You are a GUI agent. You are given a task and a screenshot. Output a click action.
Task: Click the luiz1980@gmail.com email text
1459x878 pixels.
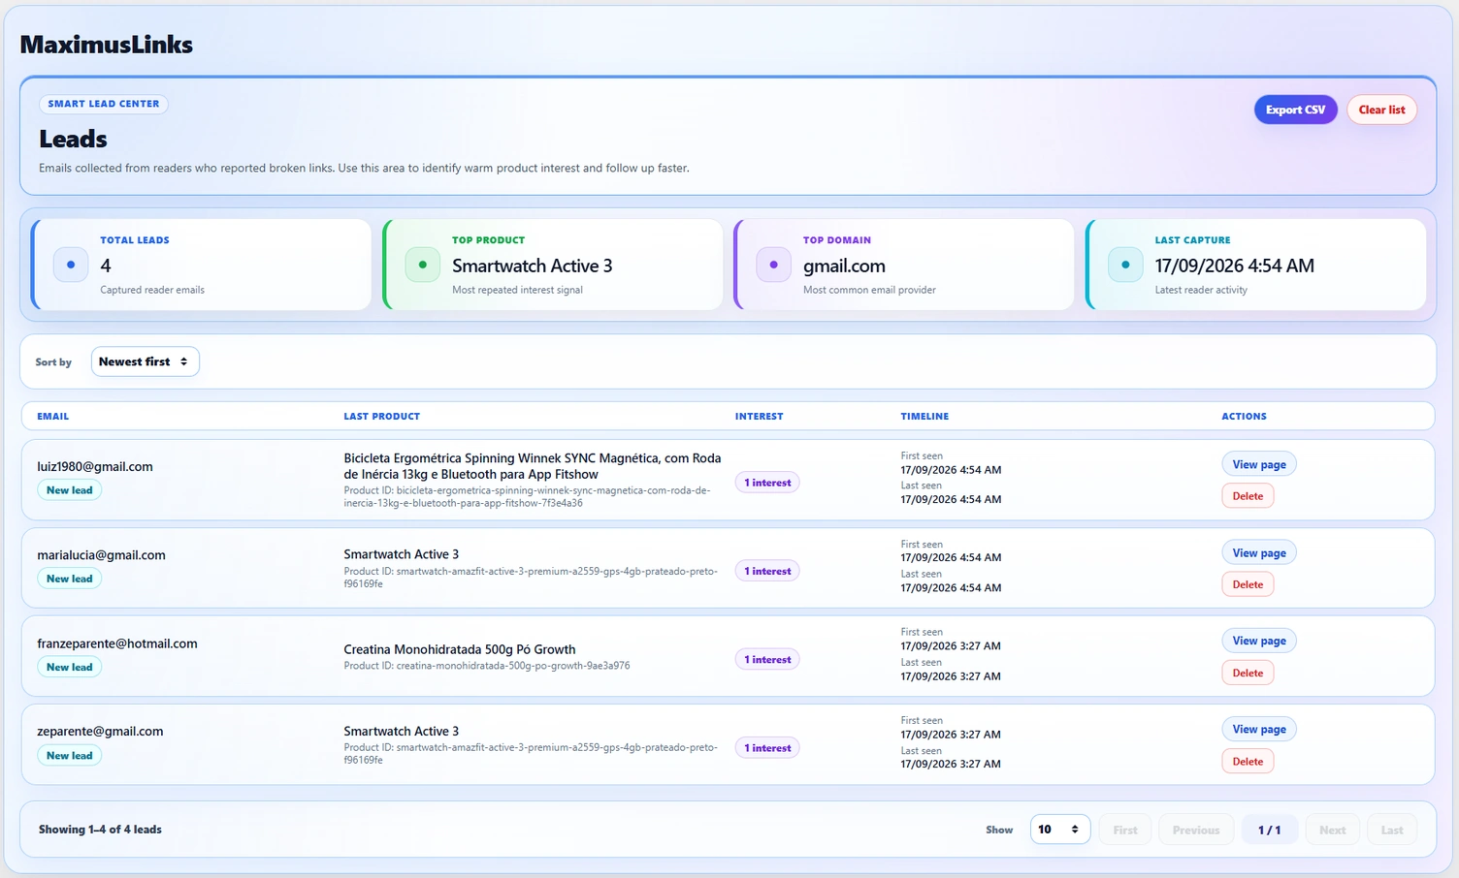(95, 466)
